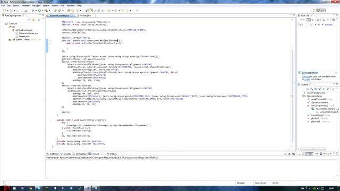Open the Window menu
Viewport: 340px width, 191px height.
click(71, 6)
